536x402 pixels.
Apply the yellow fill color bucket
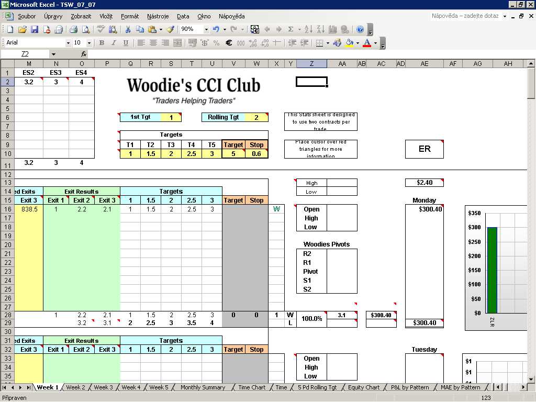point(349,43)
